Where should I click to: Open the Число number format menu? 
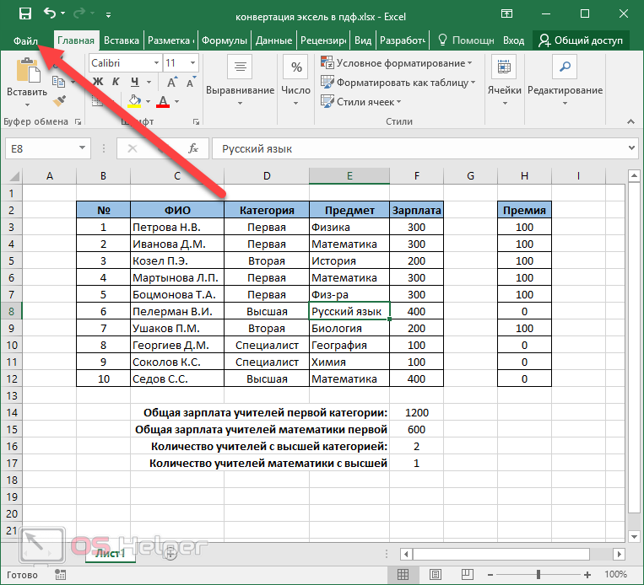coord(295,82)
